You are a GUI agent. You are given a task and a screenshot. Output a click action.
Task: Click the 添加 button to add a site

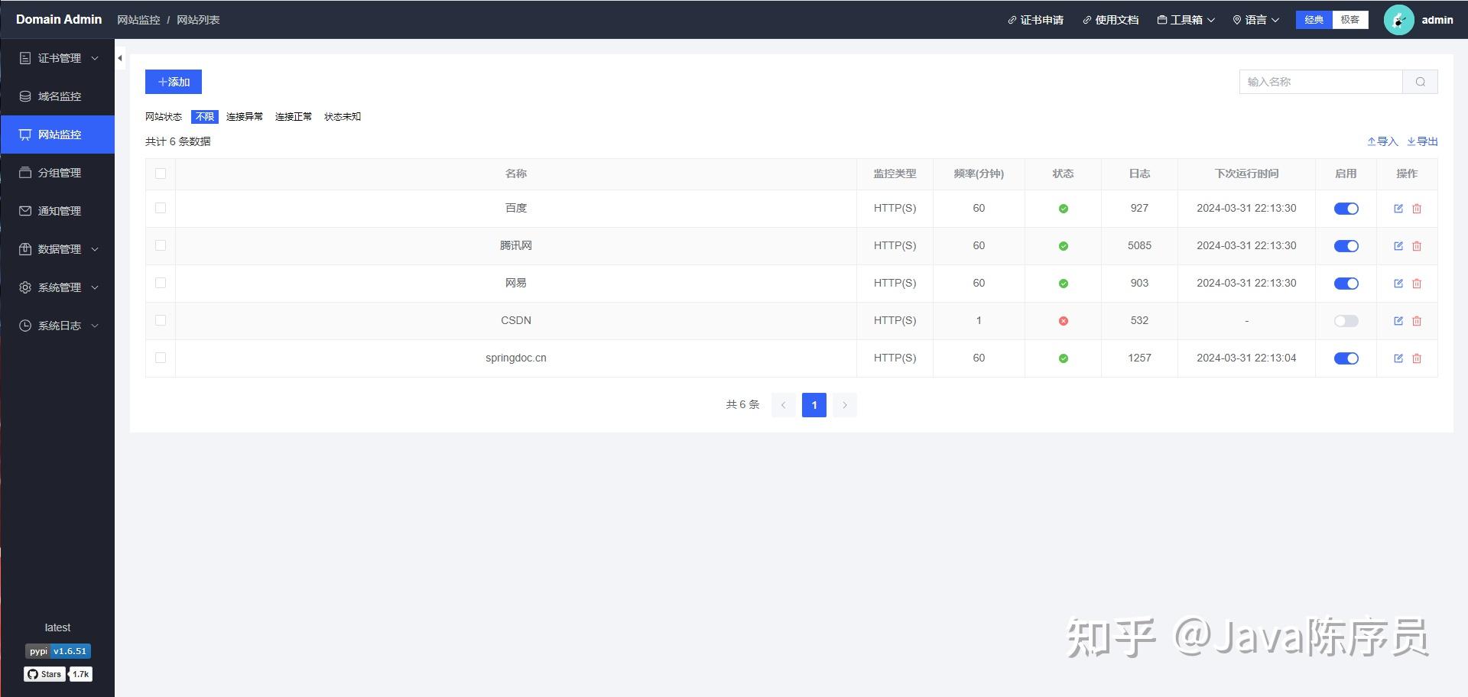(173, 82)
